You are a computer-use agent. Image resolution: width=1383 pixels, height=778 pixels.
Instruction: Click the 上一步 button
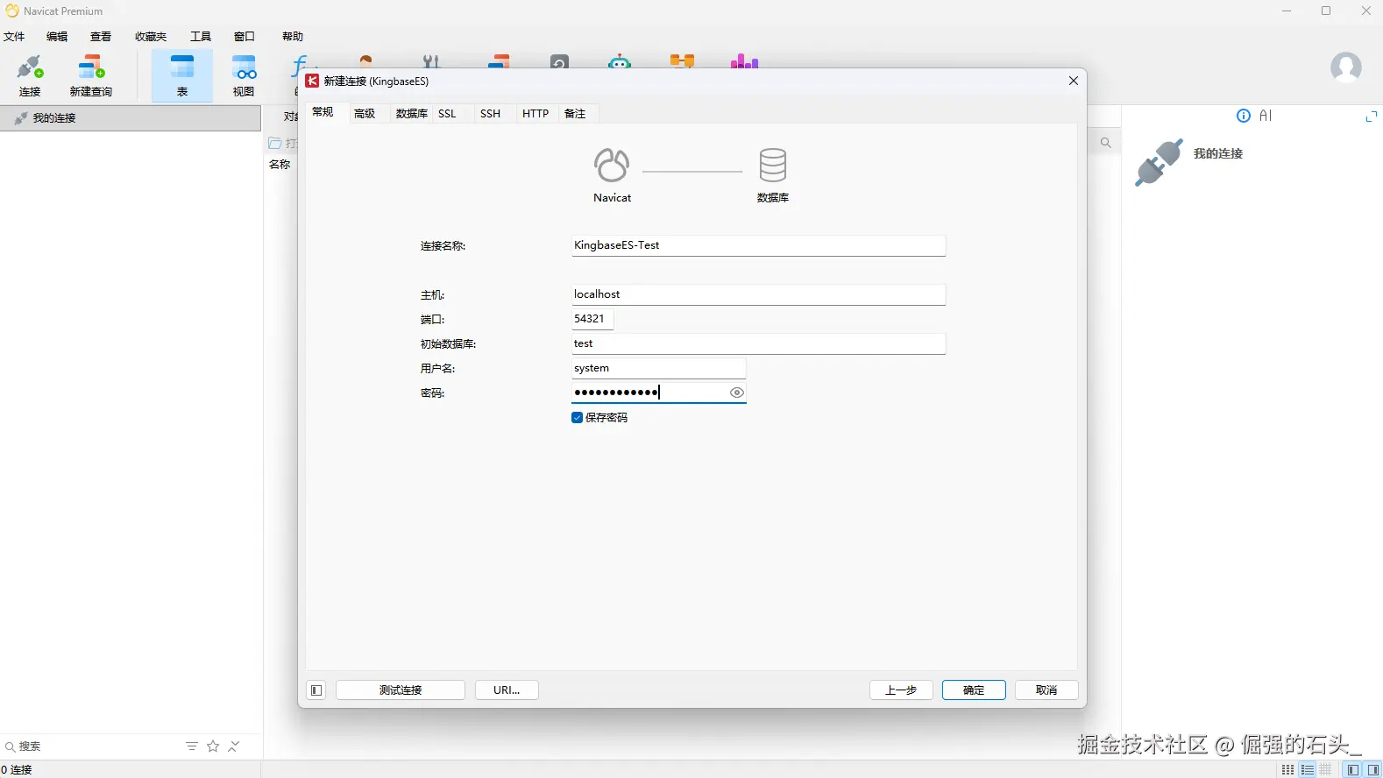coord(901,690)
